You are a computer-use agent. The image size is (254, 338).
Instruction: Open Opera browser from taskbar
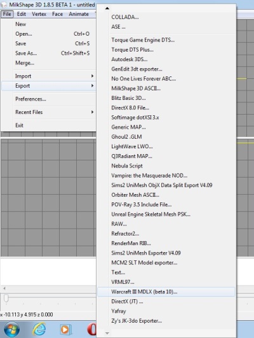coord(91,330)
